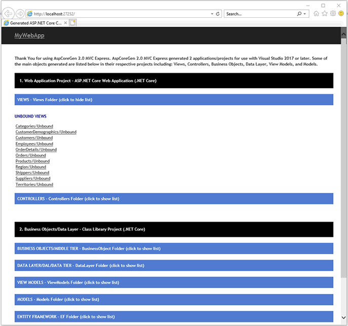This screenshot has height=326, width=348.
Task: Open the Products/Unbound link
Action: 32,161
